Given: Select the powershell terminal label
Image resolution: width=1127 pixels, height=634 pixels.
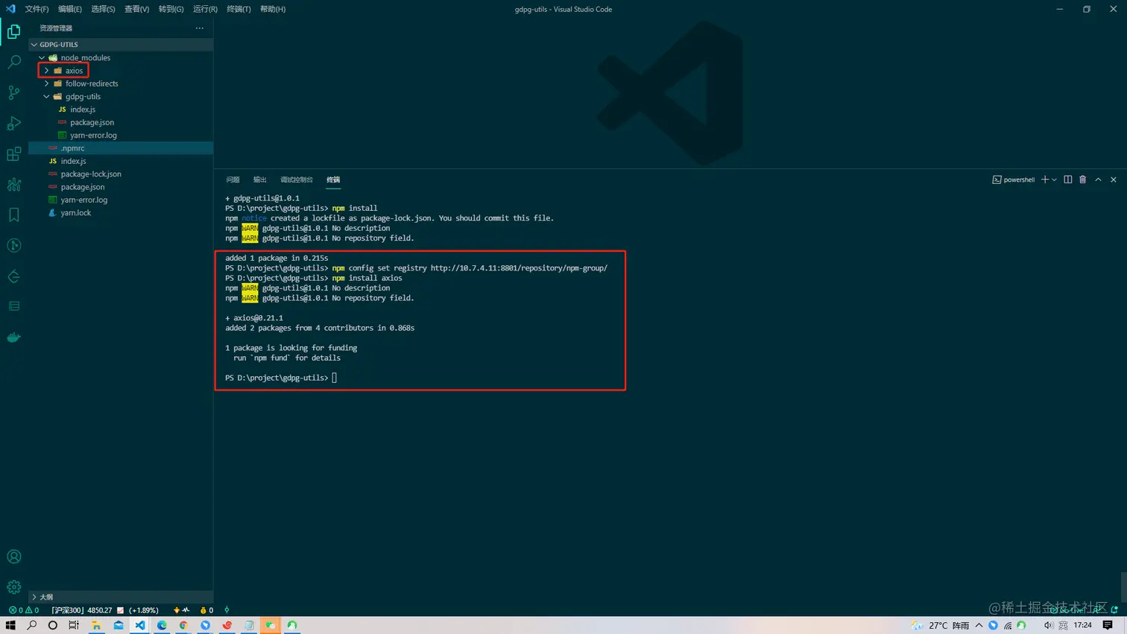Looking at the screenshot, I should (1013, 180).
